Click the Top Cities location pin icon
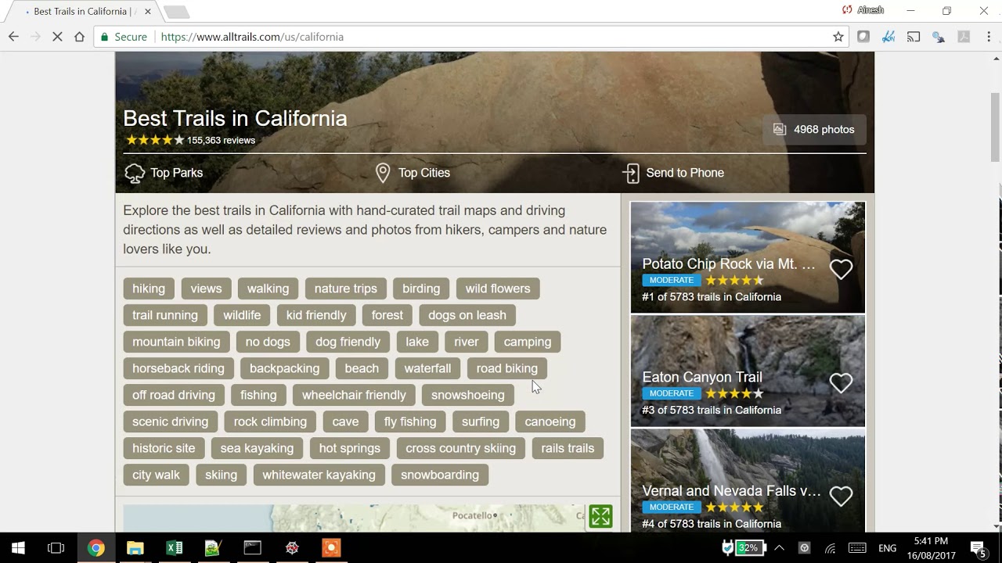1002x563 pixels. coord(383,173)
